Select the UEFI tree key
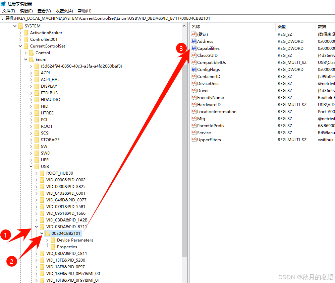335x283 pixels. click(x=45, y=160)
